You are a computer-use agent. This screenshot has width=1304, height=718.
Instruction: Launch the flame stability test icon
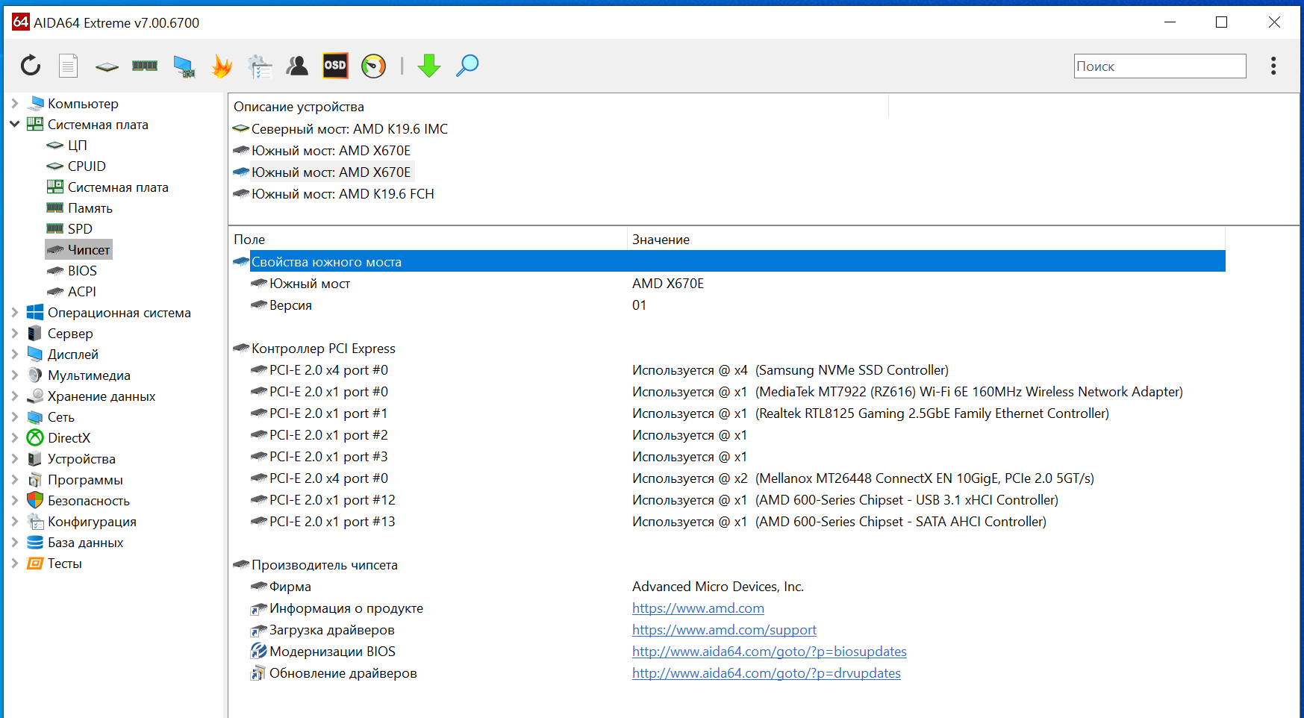click(x=222, y=66)
